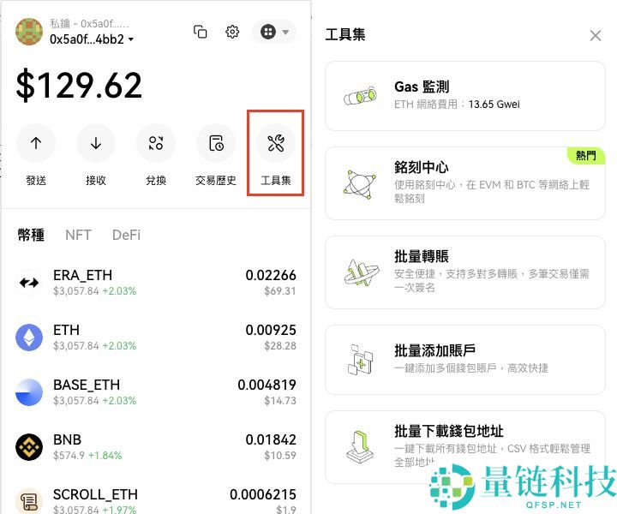Select the 幣種 tab
Screen dimensions: 617x514
point(31,235)
